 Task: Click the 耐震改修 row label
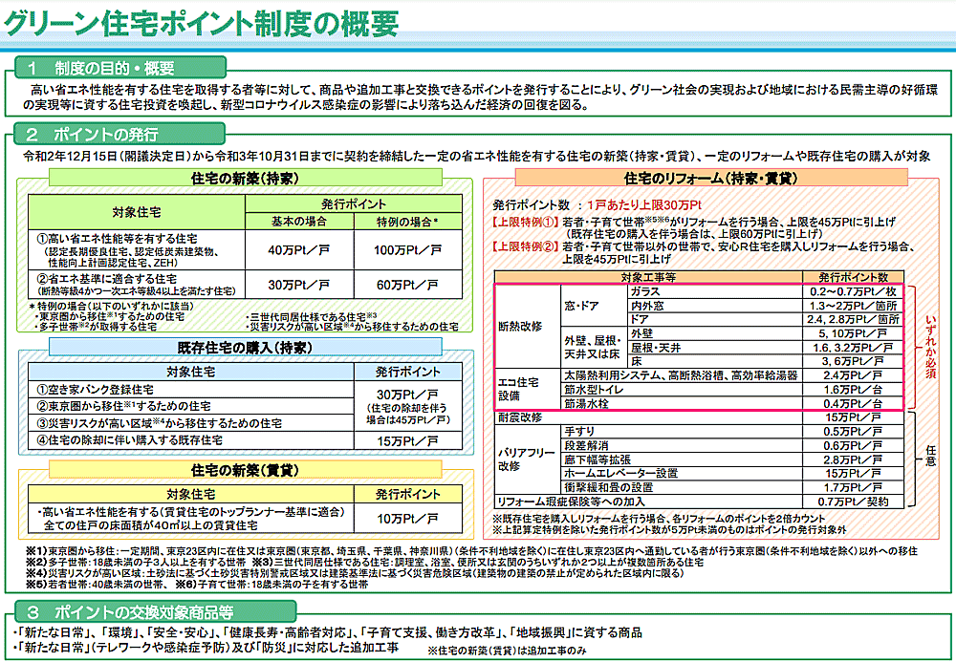pos(519,417)
